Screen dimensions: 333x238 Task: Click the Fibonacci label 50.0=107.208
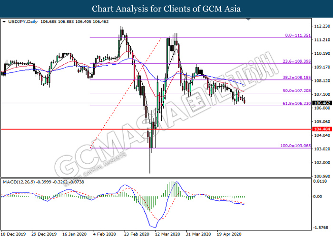pyautogui.click(x=297, y=91)
